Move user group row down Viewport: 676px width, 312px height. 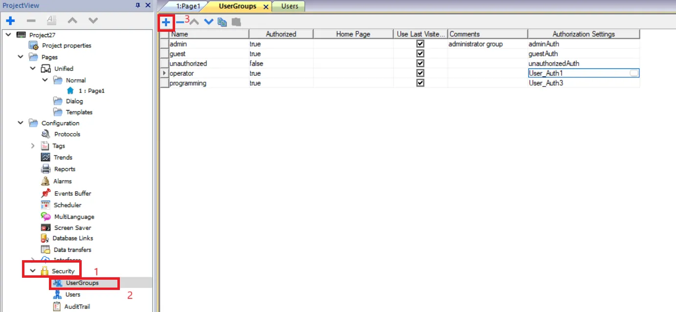click(x=209, y=22)
